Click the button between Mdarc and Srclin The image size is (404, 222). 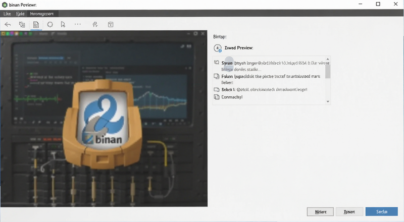pos(349,212)
